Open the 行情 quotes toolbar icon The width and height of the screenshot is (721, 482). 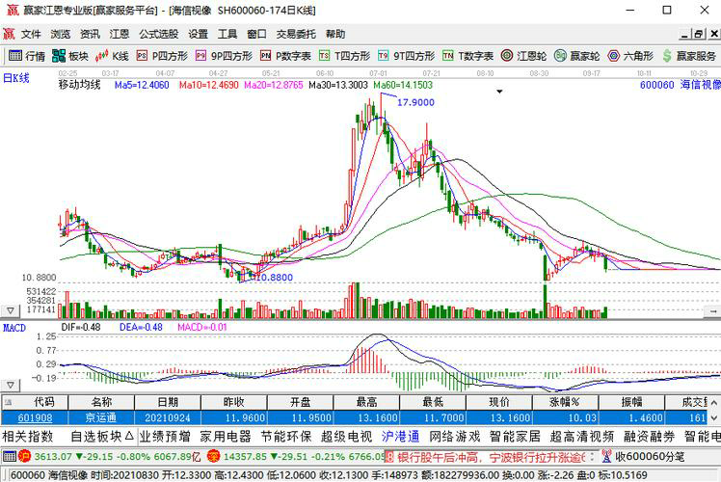[26, 56]
